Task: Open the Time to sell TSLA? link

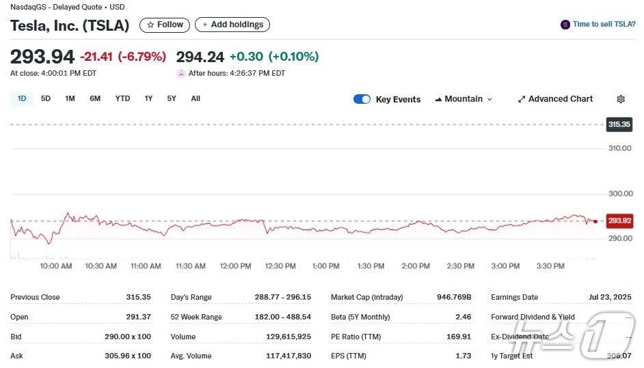Action: (x=604, y=25)
